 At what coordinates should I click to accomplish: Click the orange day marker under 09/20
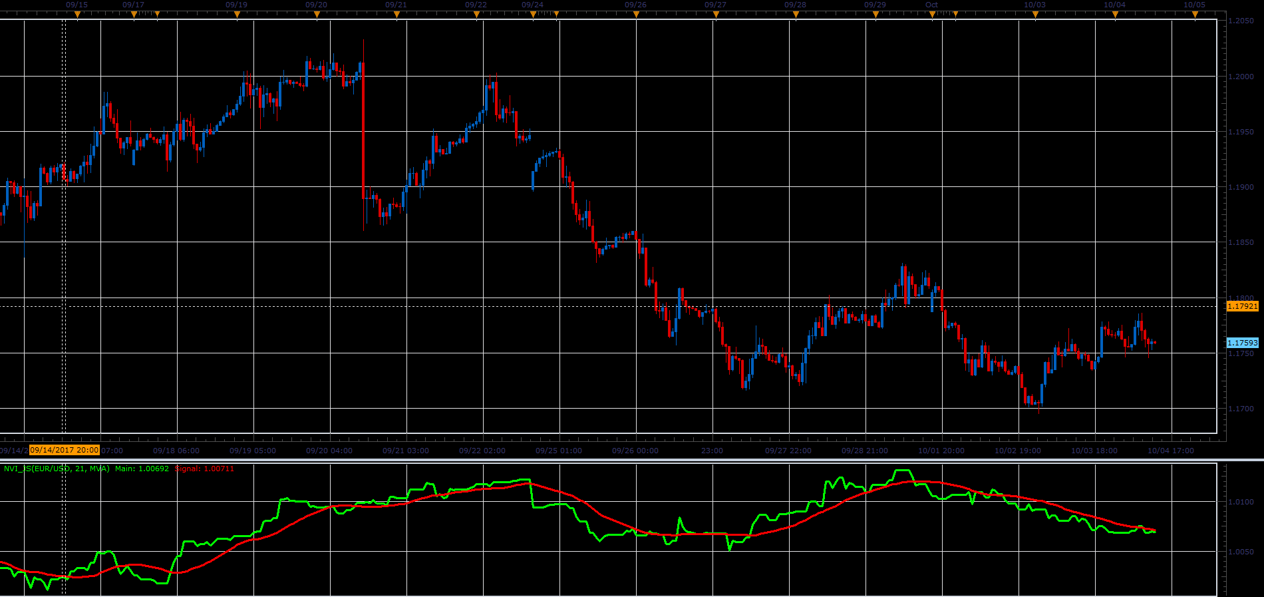pos(317,14)
